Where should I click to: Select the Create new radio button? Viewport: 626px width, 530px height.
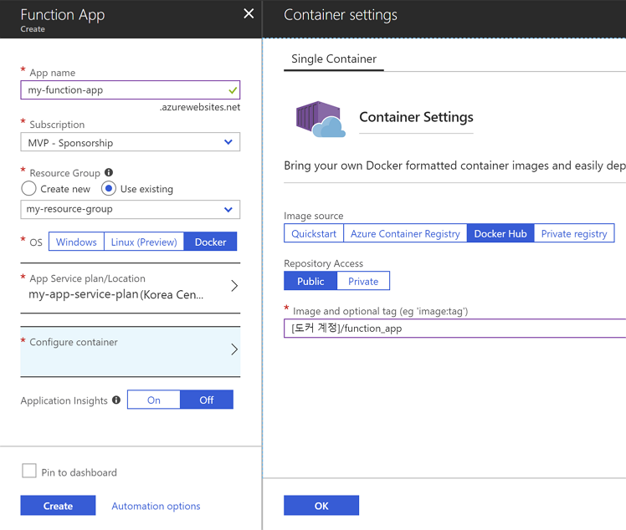[x=29, y=189]
